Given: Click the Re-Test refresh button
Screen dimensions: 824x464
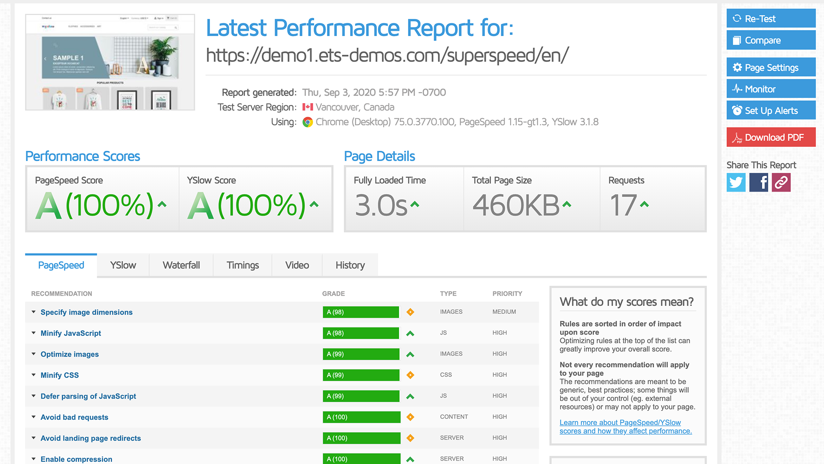Looking at the screenshot, I should (x=771, y=18).
